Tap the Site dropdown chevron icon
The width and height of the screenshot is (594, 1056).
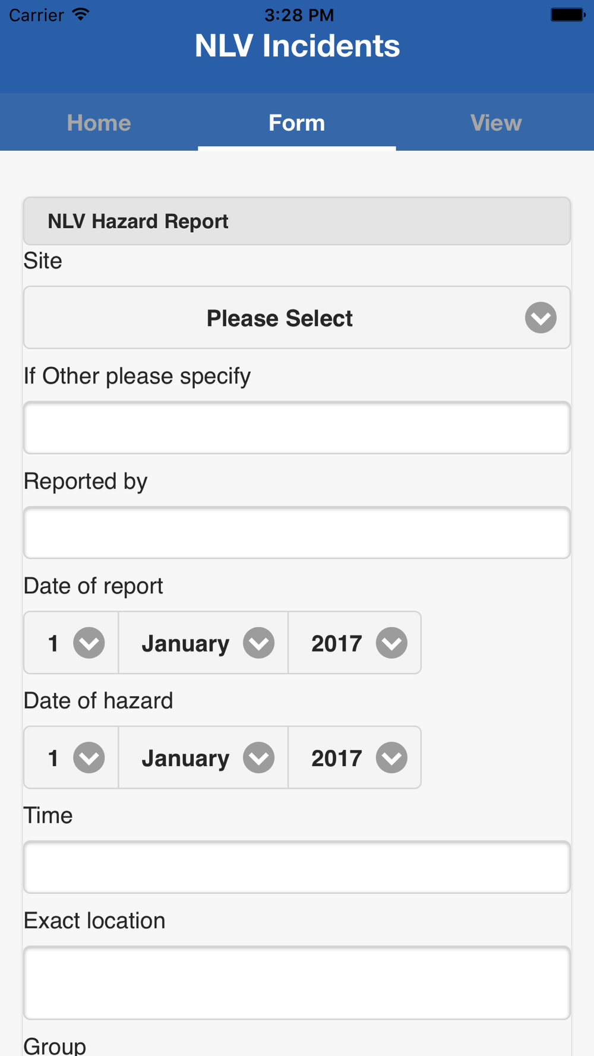point(541,318)
